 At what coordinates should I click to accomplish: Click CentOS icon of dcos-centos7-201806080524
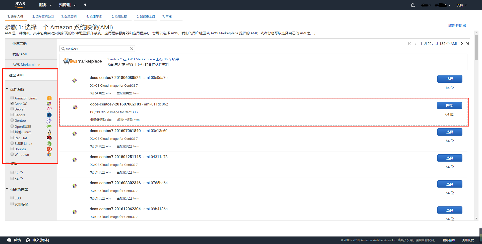pos(75,81)
